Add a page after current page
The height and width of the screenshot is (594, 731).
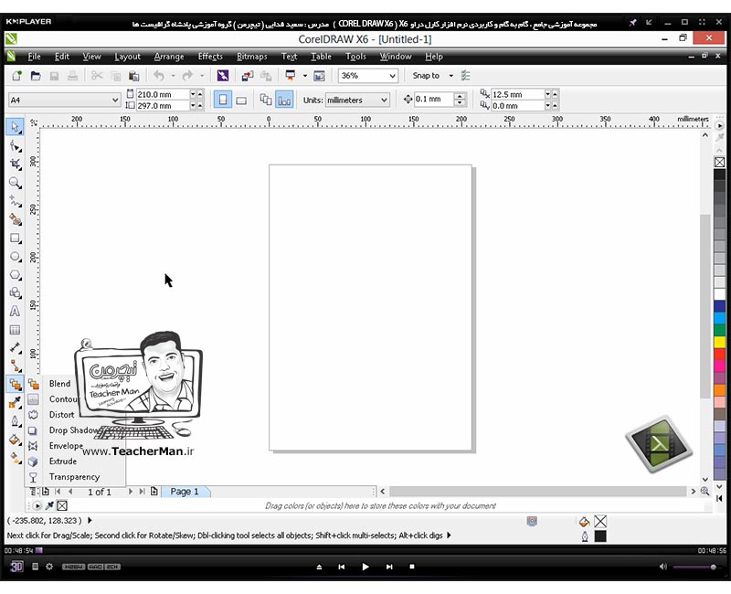click(154, 492)
